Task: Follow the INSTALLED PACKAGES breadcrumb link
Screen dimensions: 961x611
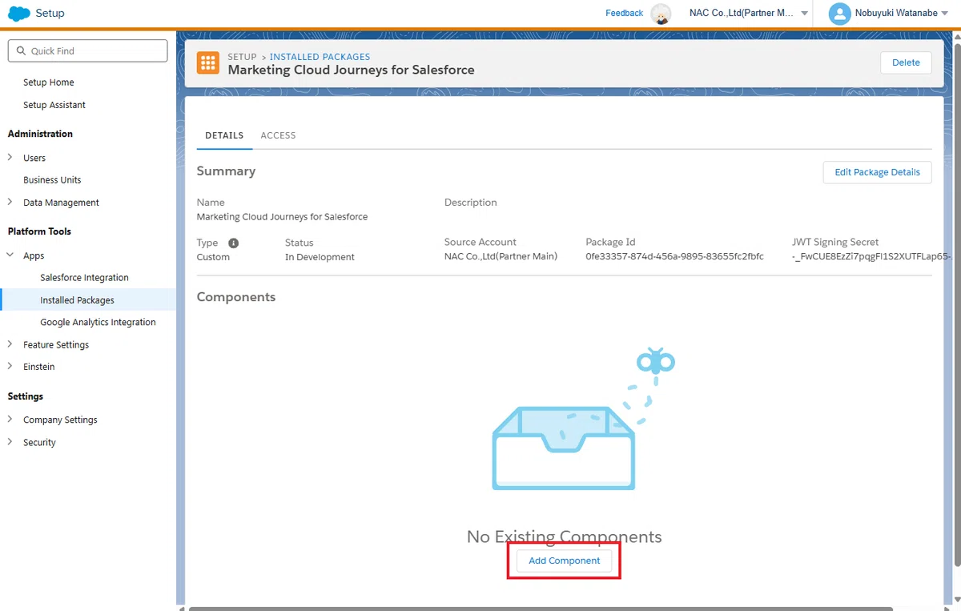Action: click(x=320, y=57)
